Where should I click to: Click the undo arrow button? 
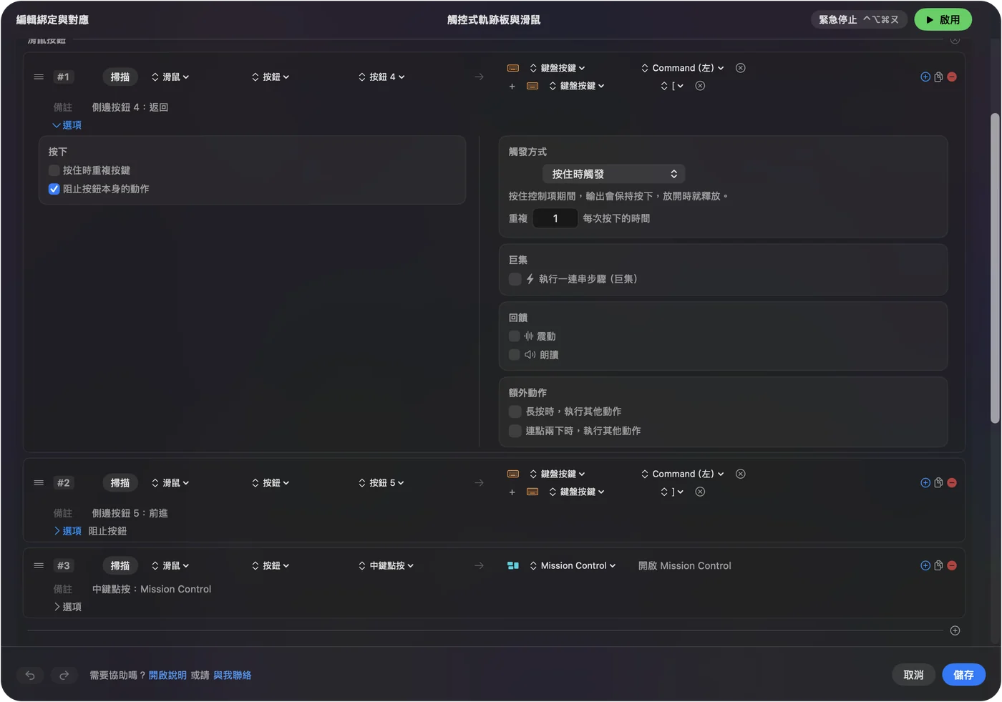tap(30, 675)
